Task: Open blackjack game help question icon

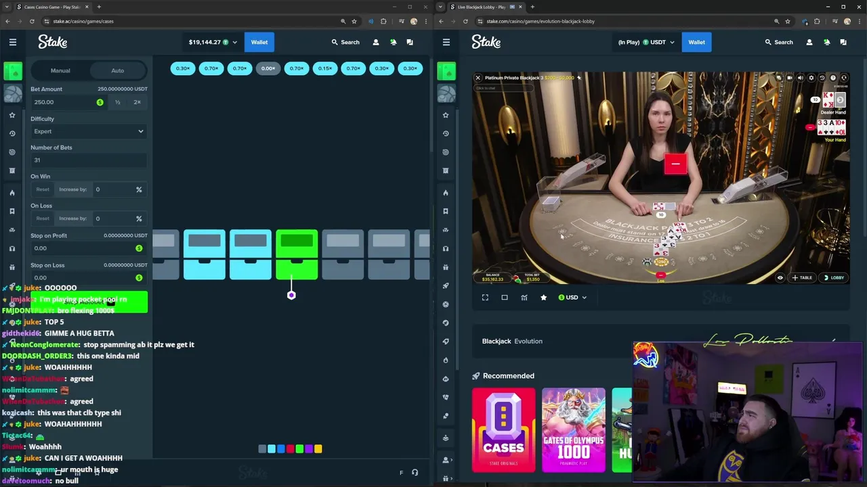Action: coord(833,78)
